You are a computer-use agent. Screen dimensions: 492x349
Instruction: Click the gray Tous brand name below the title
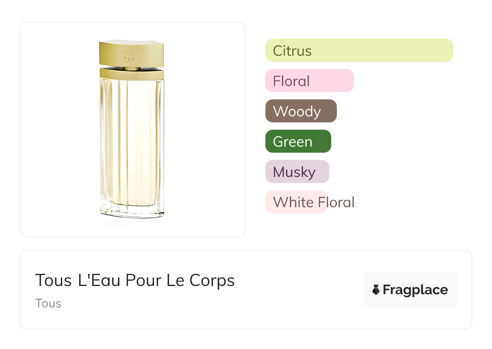pyautogui.click(x=48, y=303)
